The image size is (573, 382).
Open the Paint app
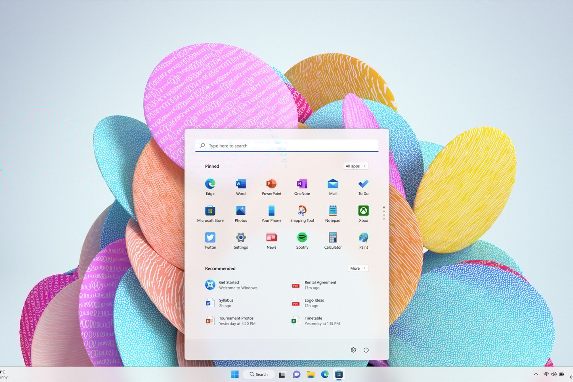(x=363, y=241)
